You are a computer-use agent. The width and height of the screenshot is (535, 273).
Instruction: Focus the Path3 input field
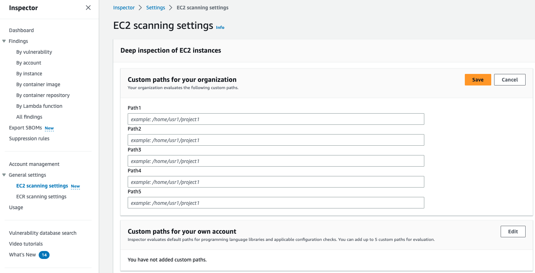276,161
